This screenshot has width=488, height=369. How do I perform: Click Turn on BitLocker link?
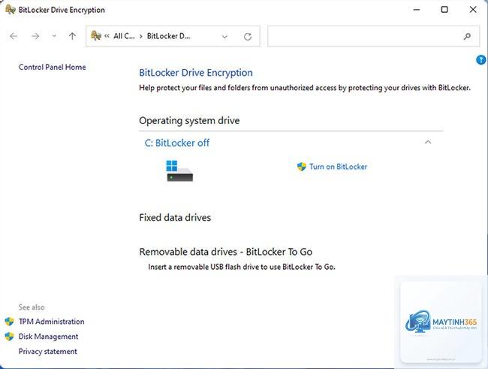tap(338, 167)
